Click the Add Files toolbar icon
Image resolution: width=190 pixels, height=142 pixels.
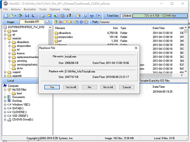tap(79, 16)
